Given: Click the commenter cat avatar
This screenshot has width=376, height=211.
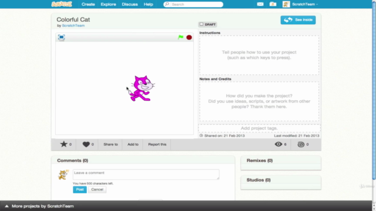Looking at the screenshot, I should (x=63, y=175).
